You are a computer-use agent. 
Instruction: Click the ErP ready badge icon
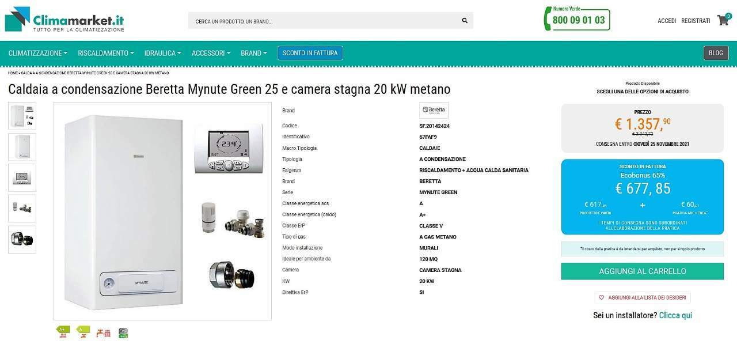tap(123, 332)
